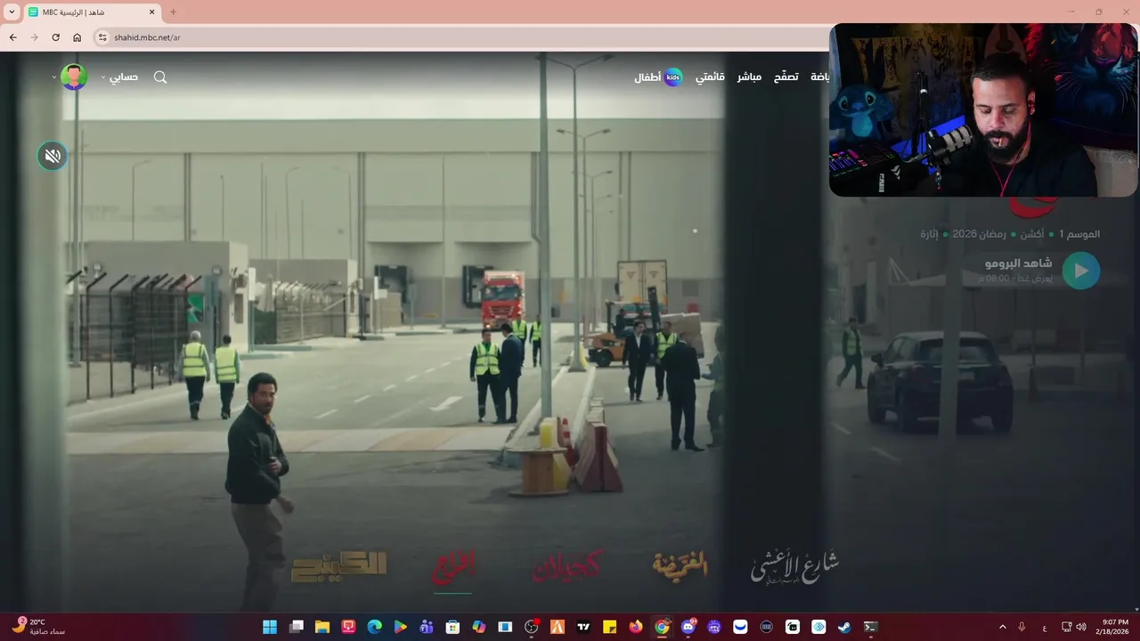Launch Microsoft Edge from the taskbar

click(375, 627)
